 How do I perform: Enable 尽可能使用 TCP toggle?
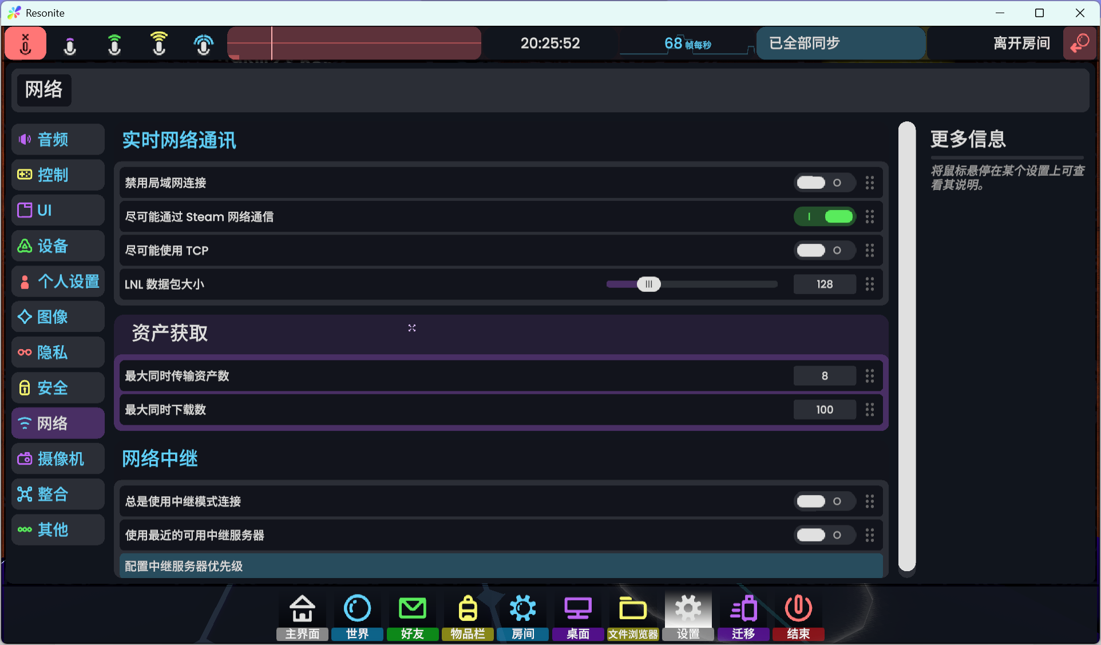click(825, 250)
